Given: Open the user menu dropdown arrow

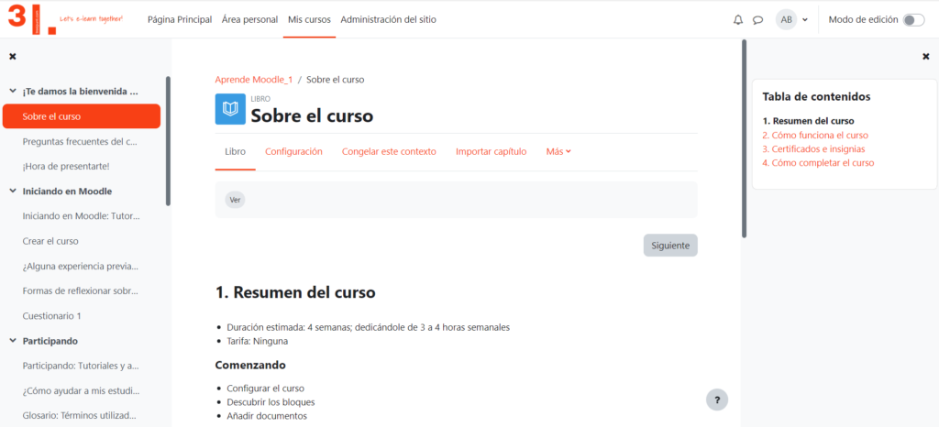Looking at the screenshot, I should (805, 19).
